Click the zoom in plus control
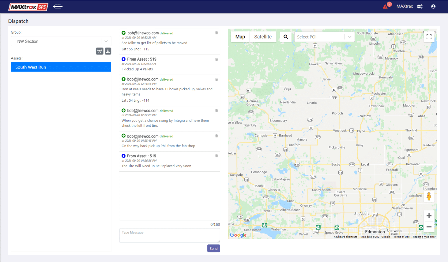Image resolution: width=448 pixels, height=262 pixels. pyautogui.click(x=429, y=216)
